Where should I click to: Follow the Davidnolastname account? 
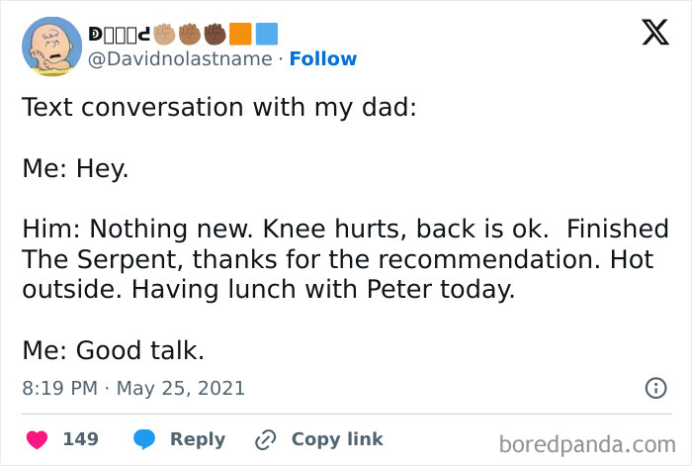[322, 59]
